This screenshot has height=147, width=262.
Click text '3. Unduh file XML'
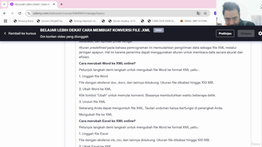pos(92,102)
